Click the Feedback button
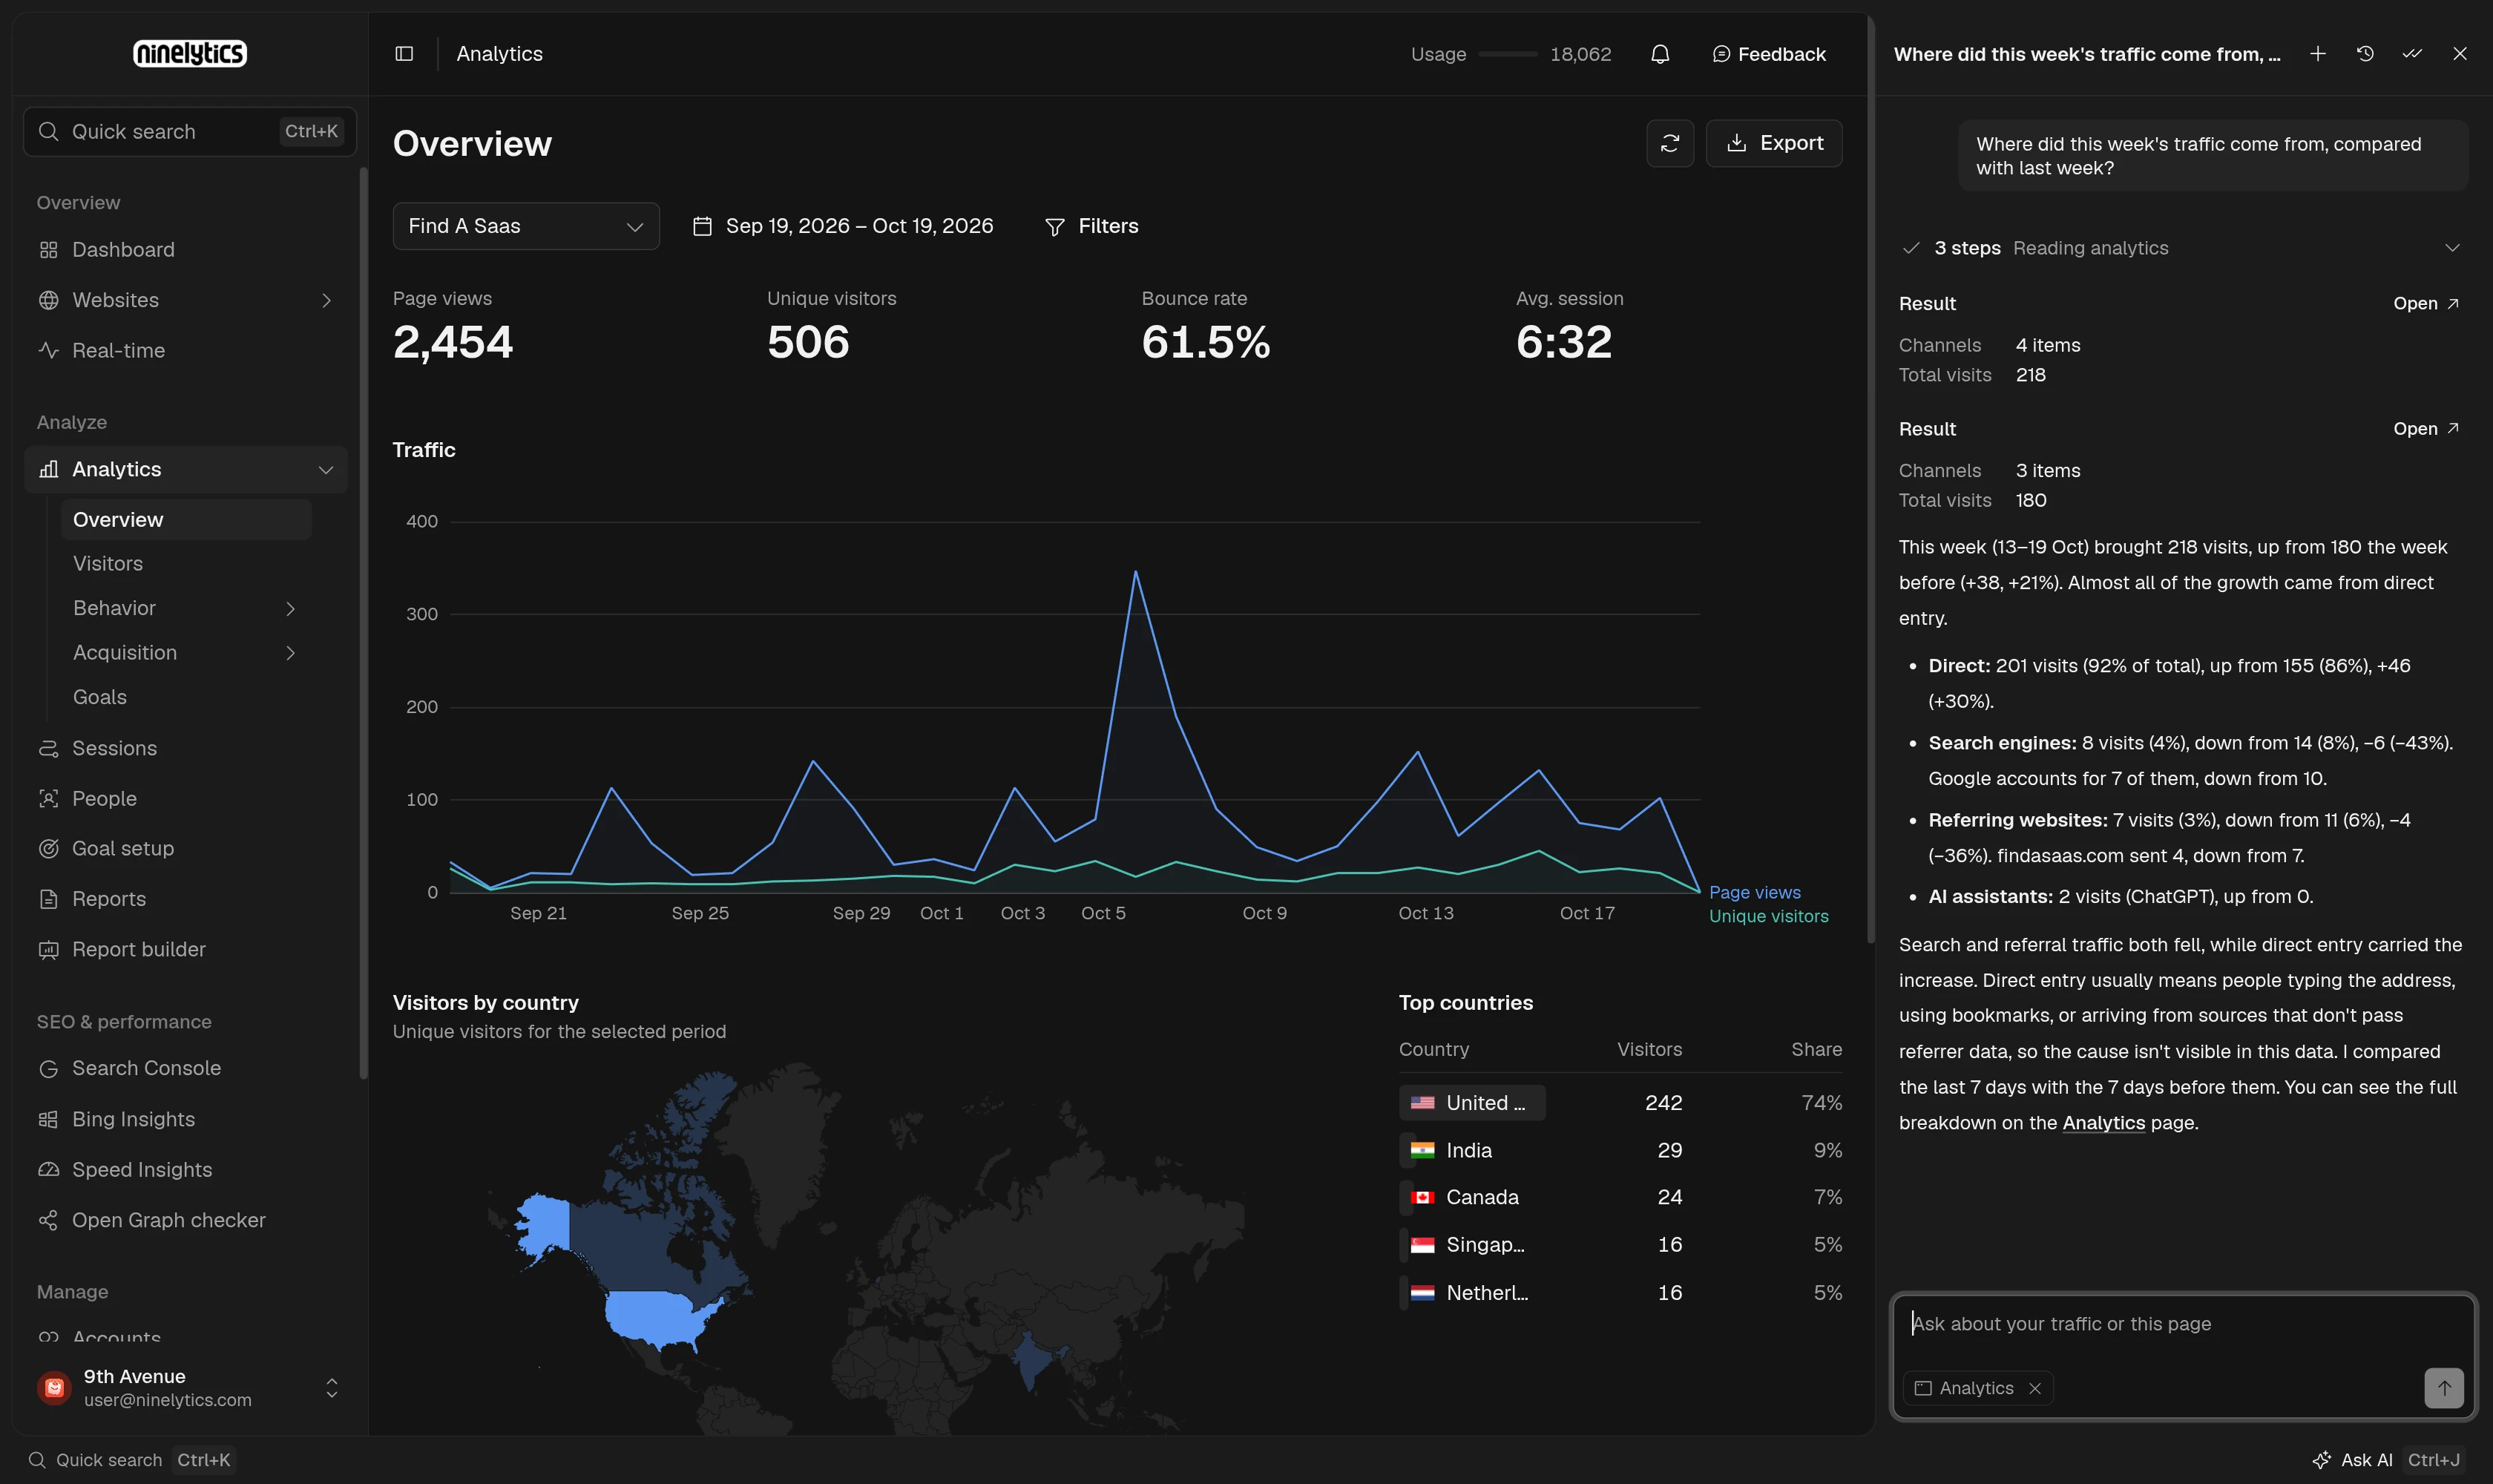Image resolution: width=2493 pixels, height=1484 pixels. (1768, 54)
